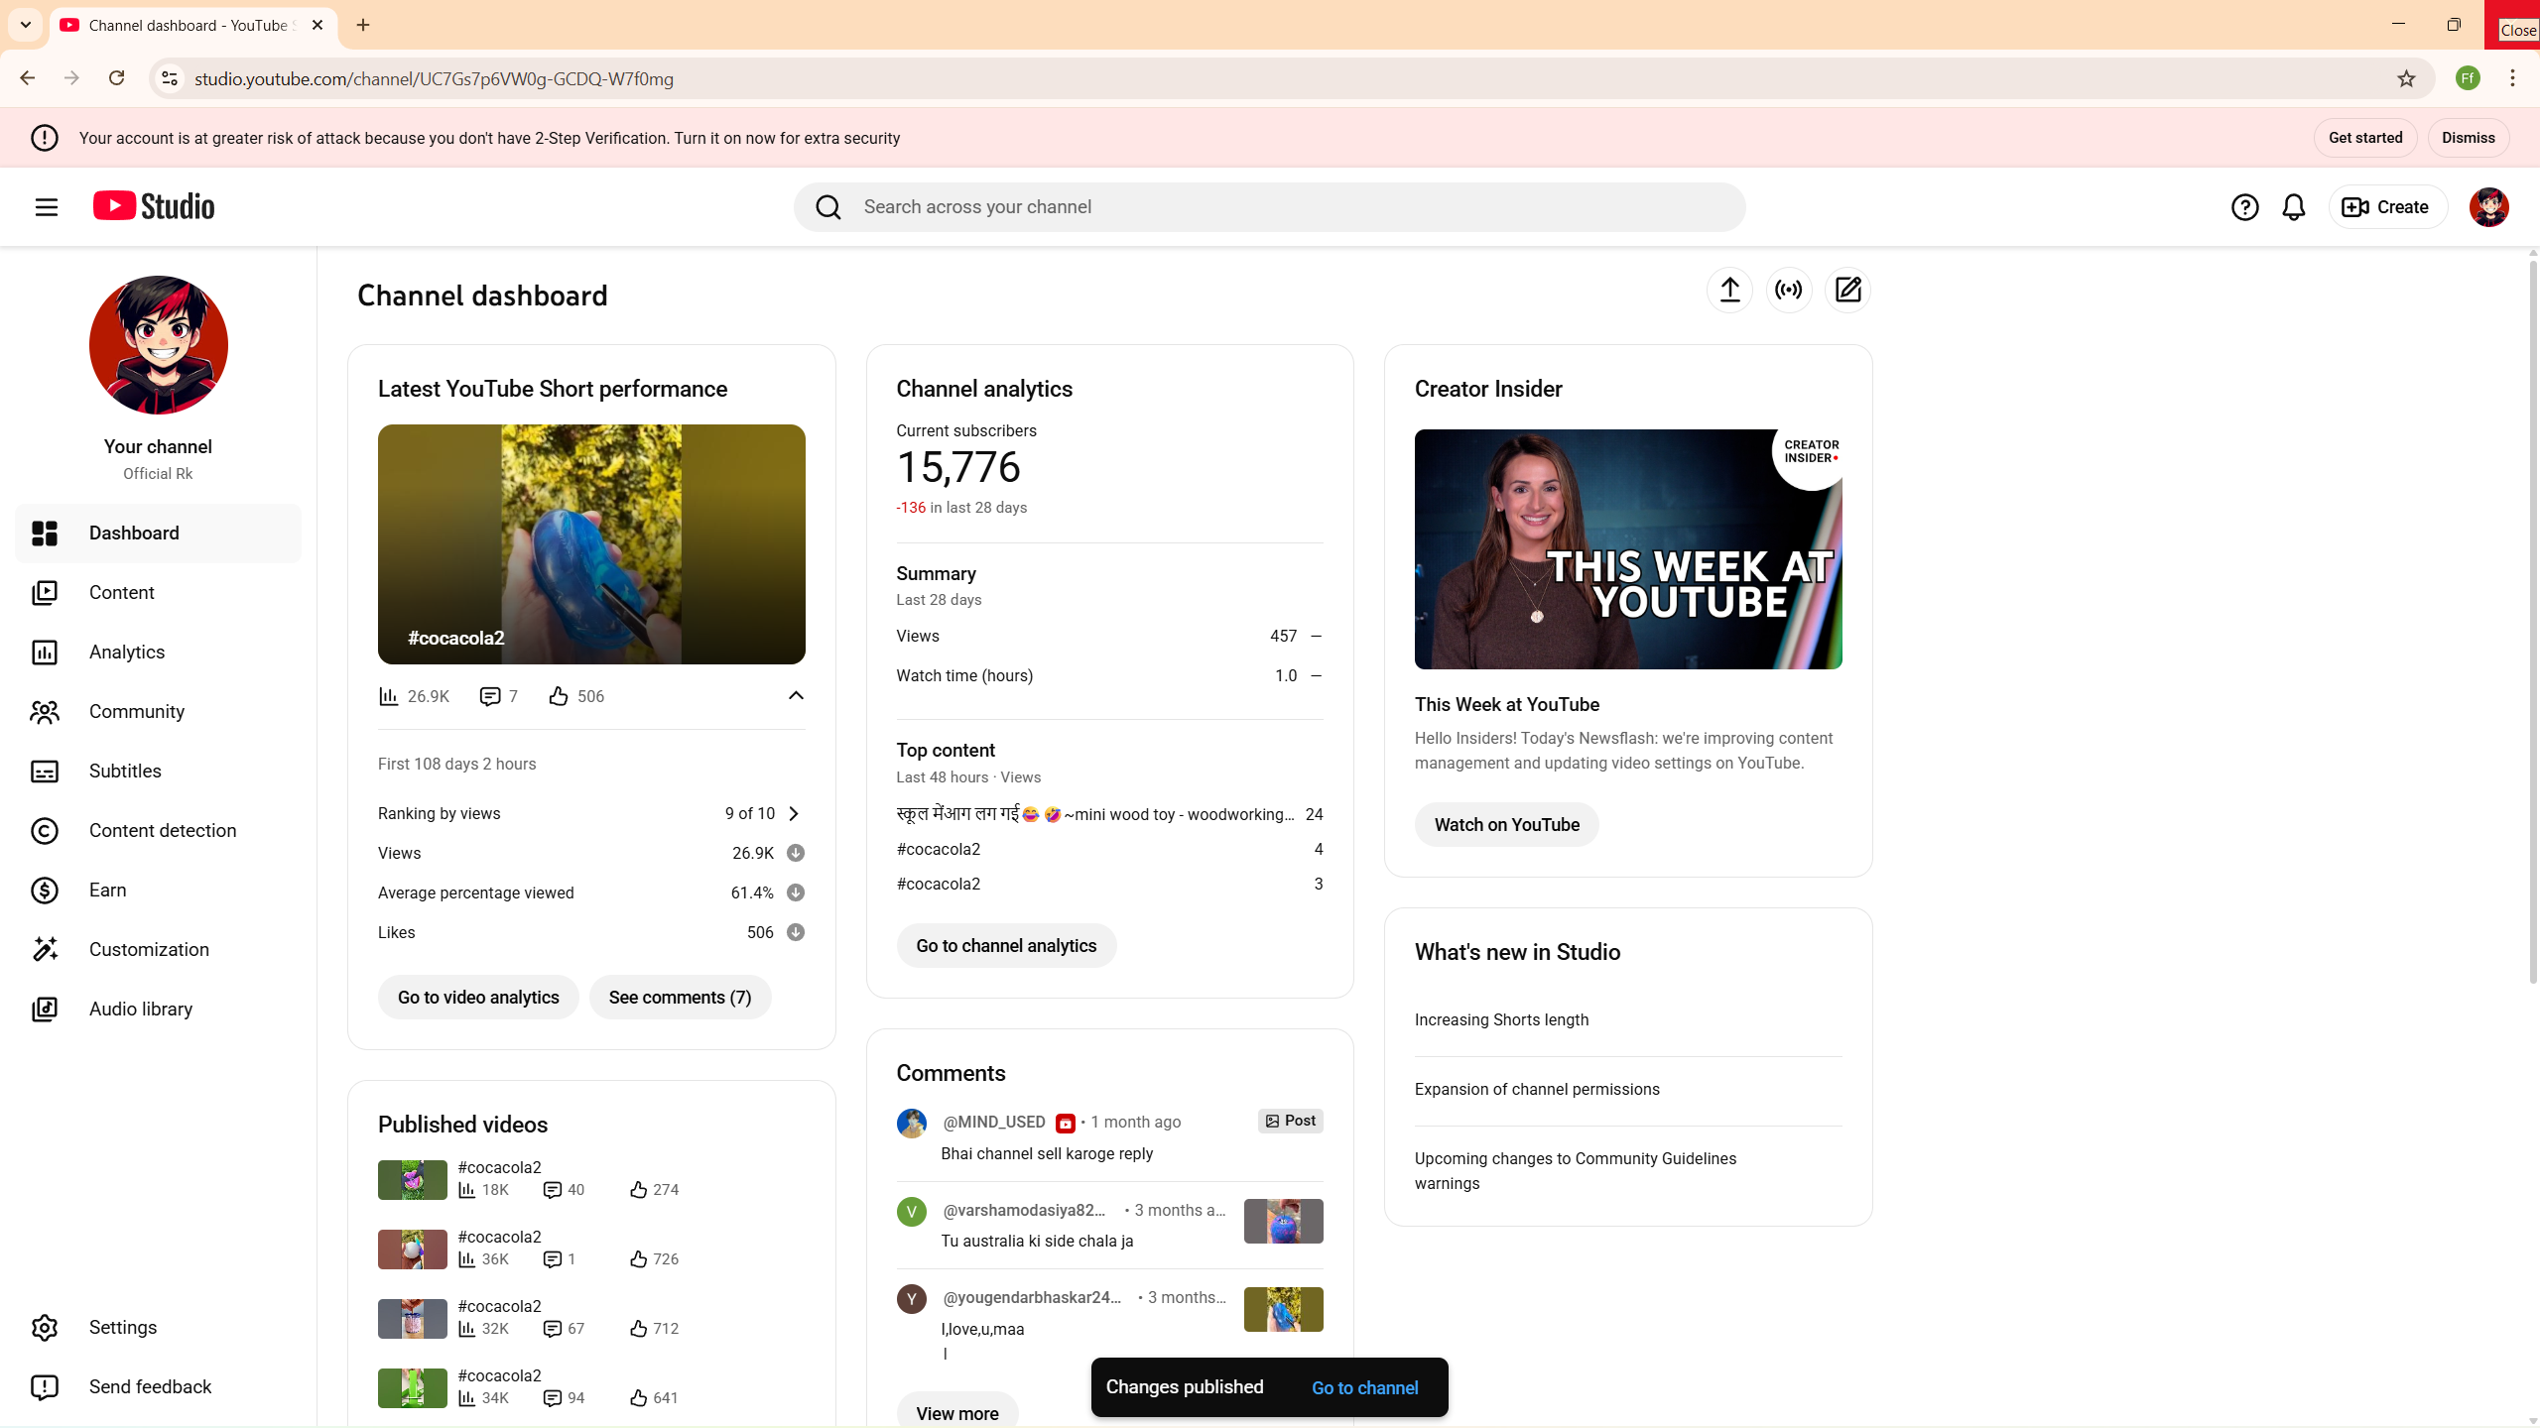Open the notifications bell
2540x1428 pixels.
[x=2293, y=207]
